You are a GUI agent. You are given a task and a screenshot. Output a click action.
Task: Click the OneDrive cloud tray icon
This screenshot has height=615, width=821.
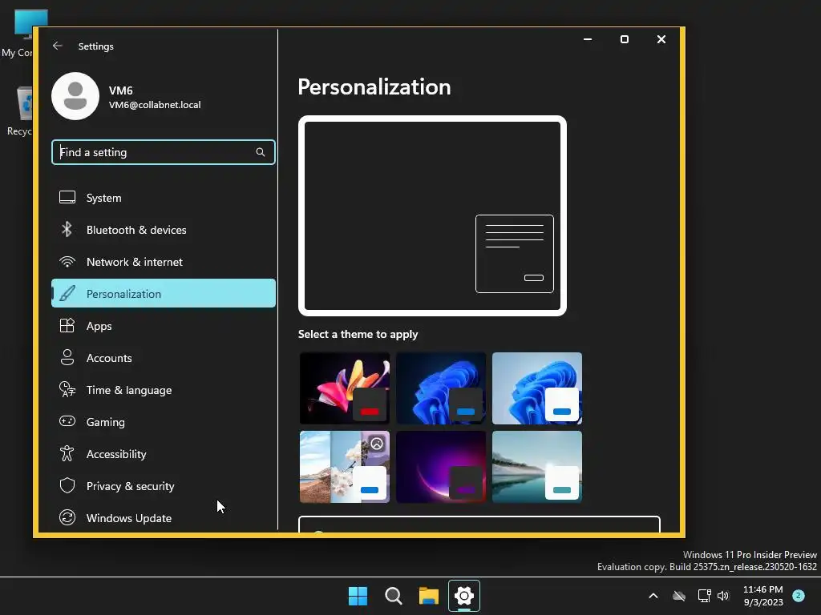(x=679, y=596)
